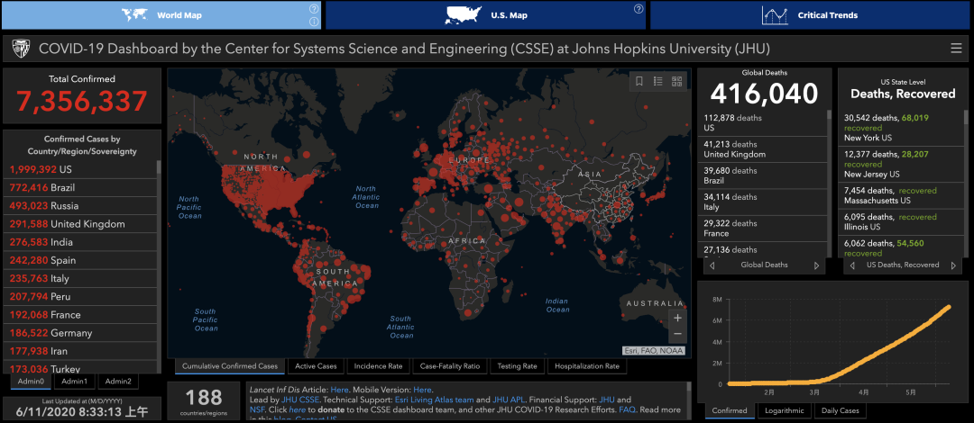Screen dimensions: 974x423
Task: Open the bookmarks icon on the map
Action: [x=639, y=81]
